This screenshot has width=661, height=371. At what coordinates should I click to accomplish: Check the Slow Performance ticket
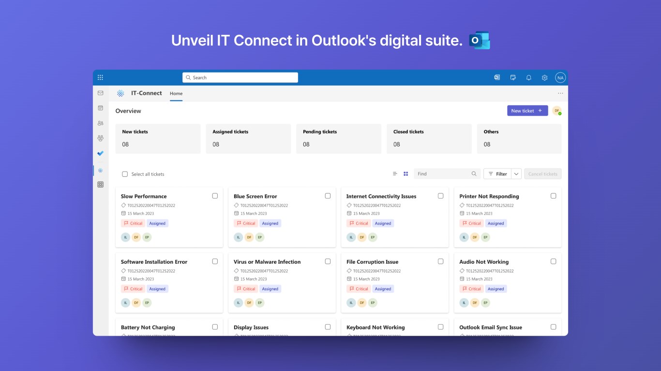coord(215,196)
